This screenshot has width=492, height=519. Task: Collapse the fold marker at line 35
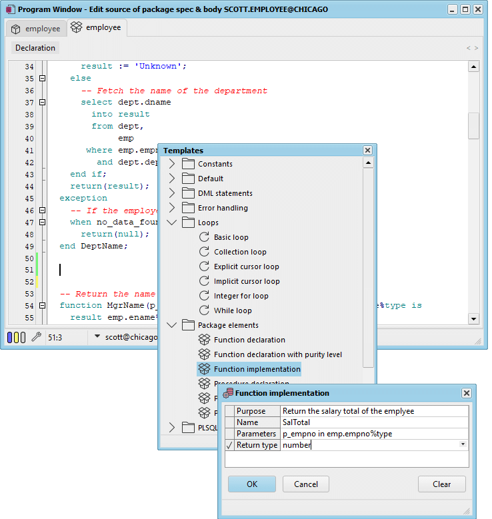coord(42,79)
